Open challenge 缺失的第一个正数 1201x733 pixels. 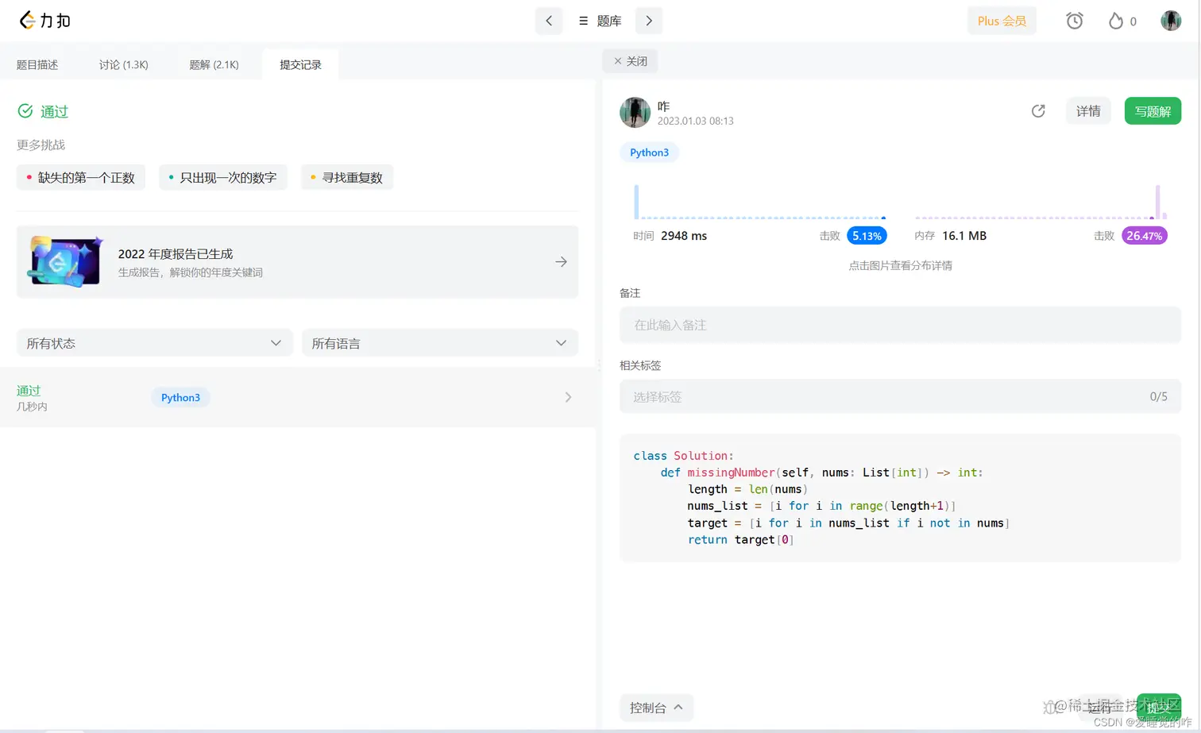[81, 178]
